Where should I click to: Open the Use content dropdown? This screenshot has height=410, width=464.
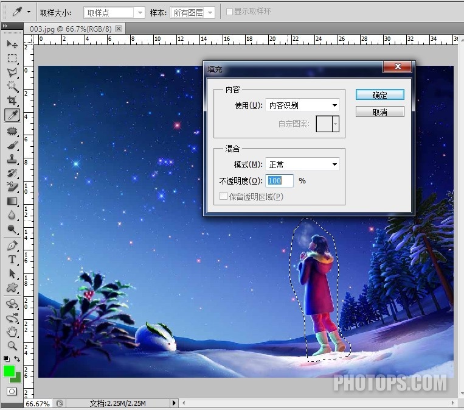302,105
